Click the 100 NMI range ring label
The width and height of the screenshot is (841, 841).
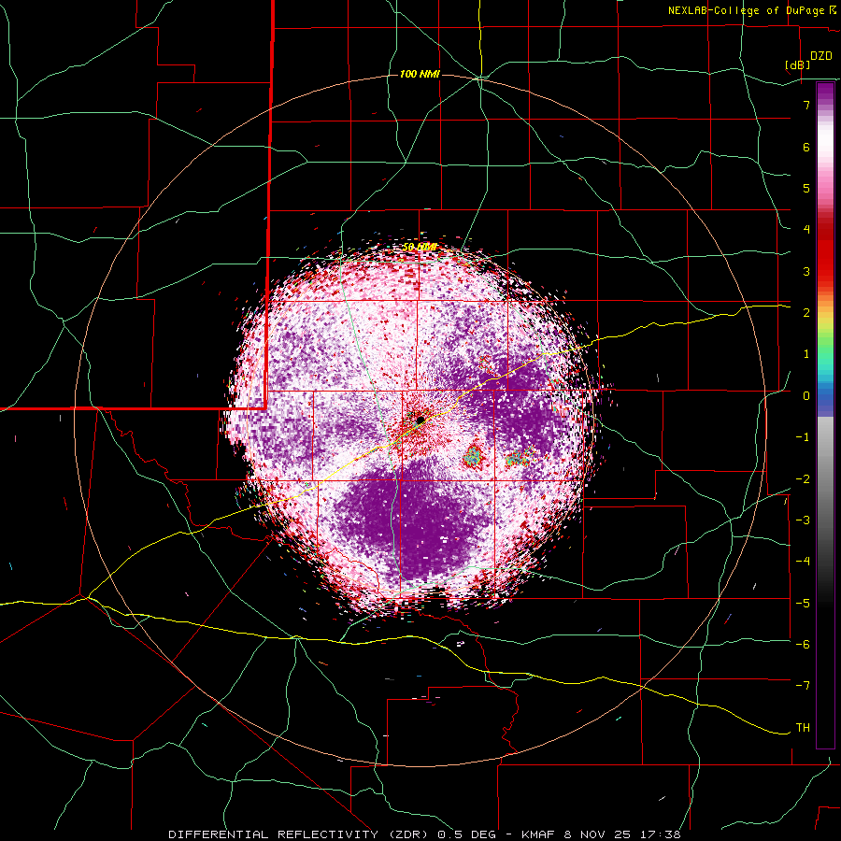pos(420,74)
